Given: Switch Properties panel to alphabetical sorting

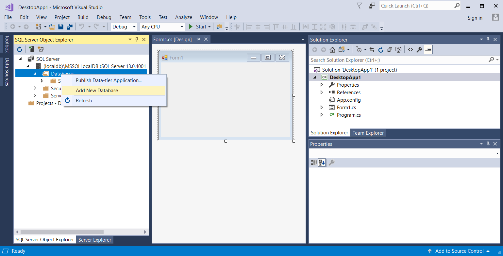Looking at the screenshot, I should click(x=321, y=162).
